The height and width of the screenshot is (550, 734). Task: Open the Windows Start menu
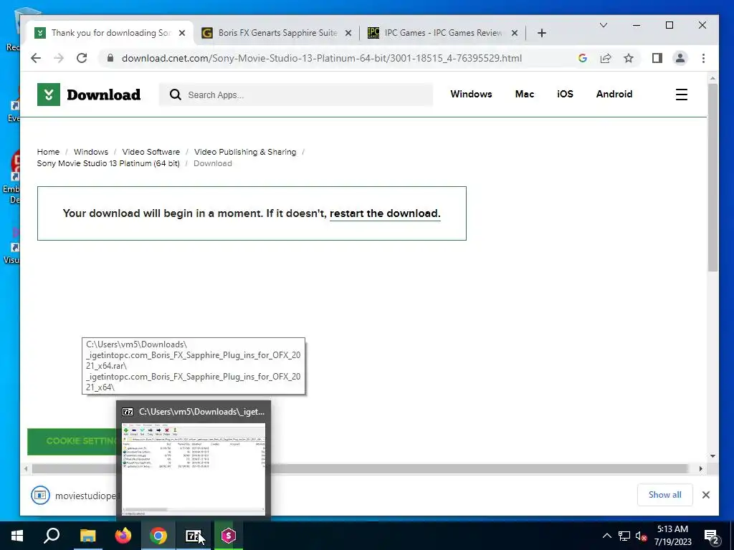tap(17, 536)
